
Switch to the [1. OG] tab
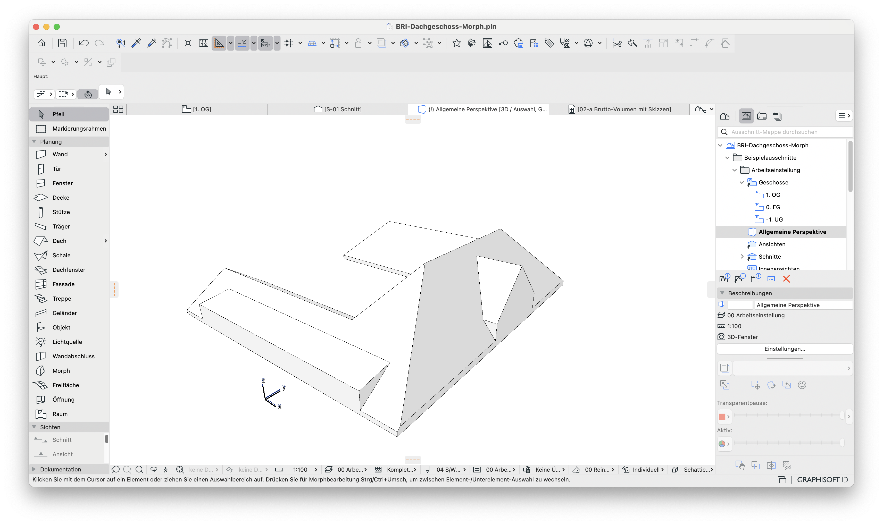click(x=196, y=109)
